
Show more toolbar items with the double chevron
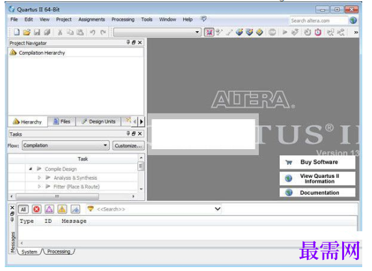point(356,33)
